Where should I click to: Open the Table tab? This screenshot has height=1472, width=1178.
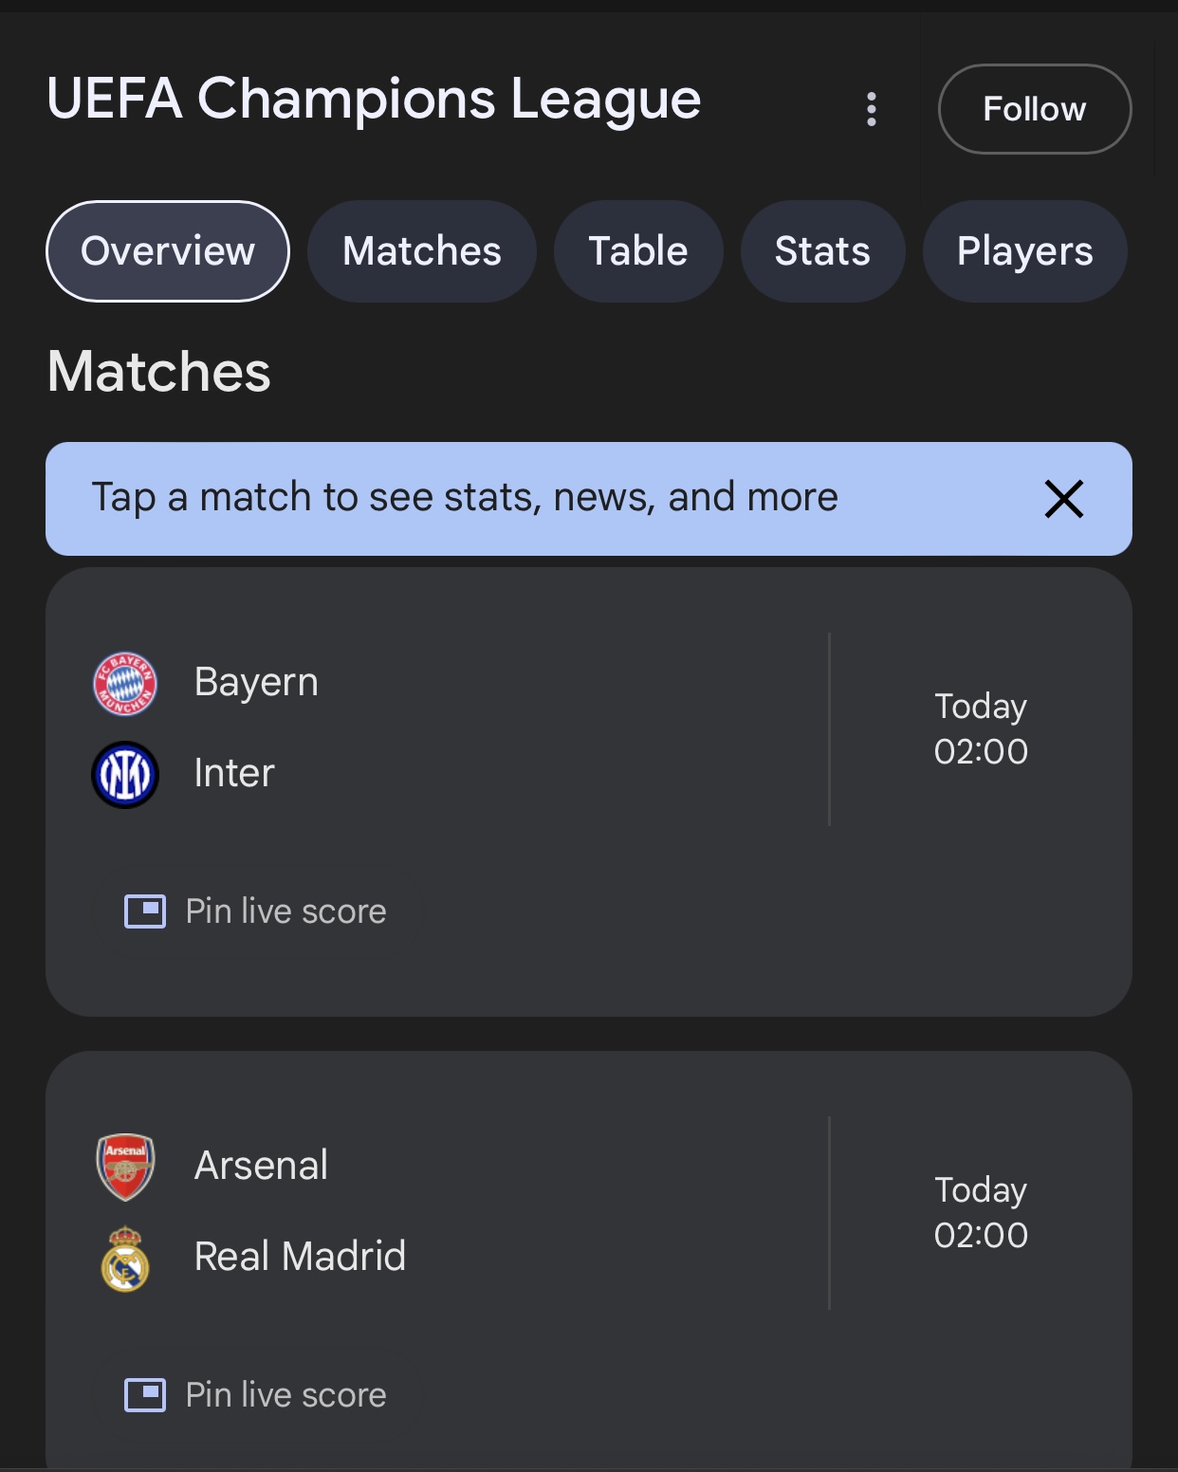click(x=638, y=251)
